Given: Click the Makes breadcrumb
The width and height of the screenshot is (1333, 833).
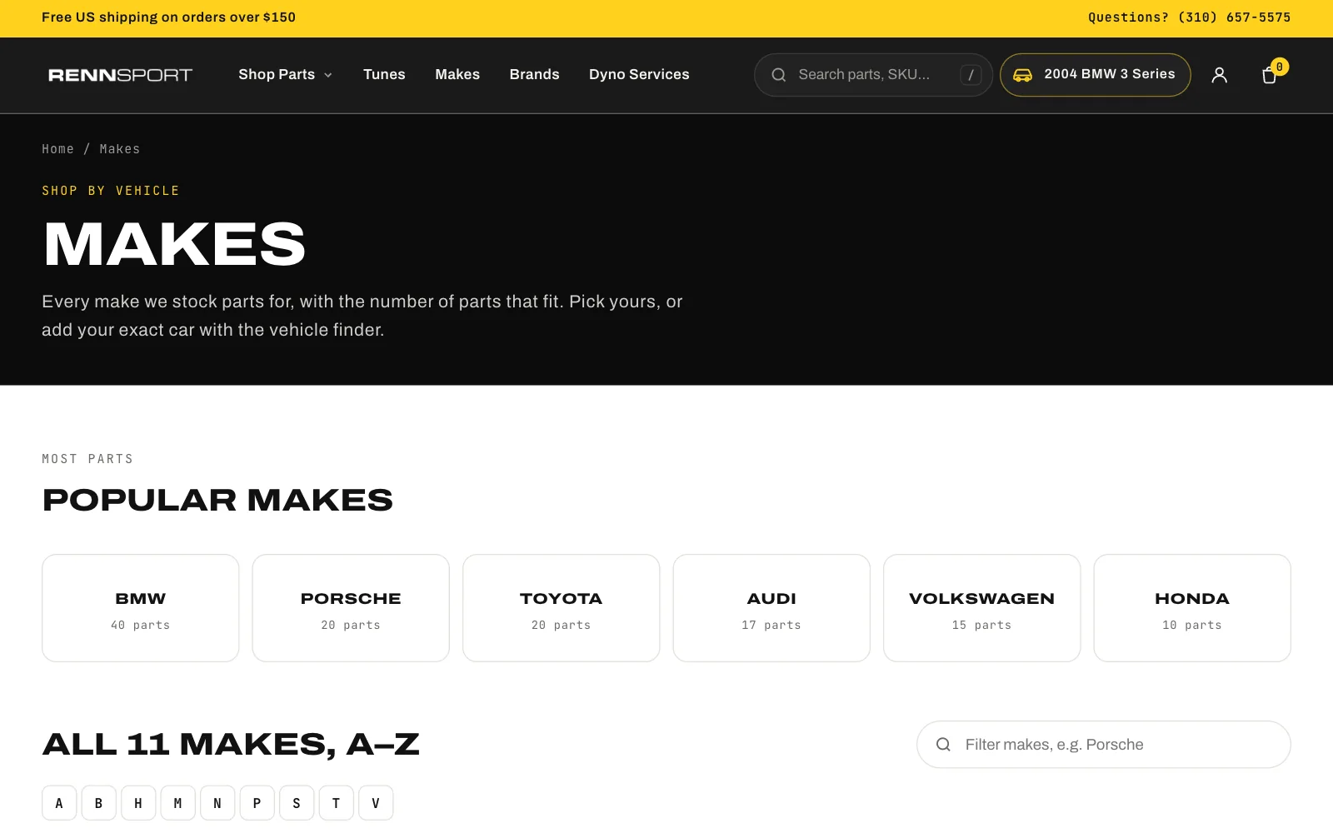Looking at the screenshot, I should click(x=120, y=149).
